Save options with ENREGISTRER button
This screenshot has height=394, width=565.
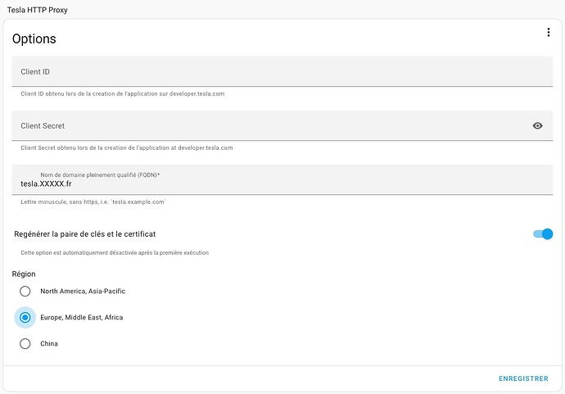[x=523, y=378]
